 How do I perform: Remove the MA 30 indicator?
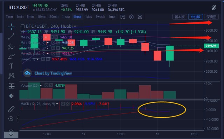tap(58, 48)
